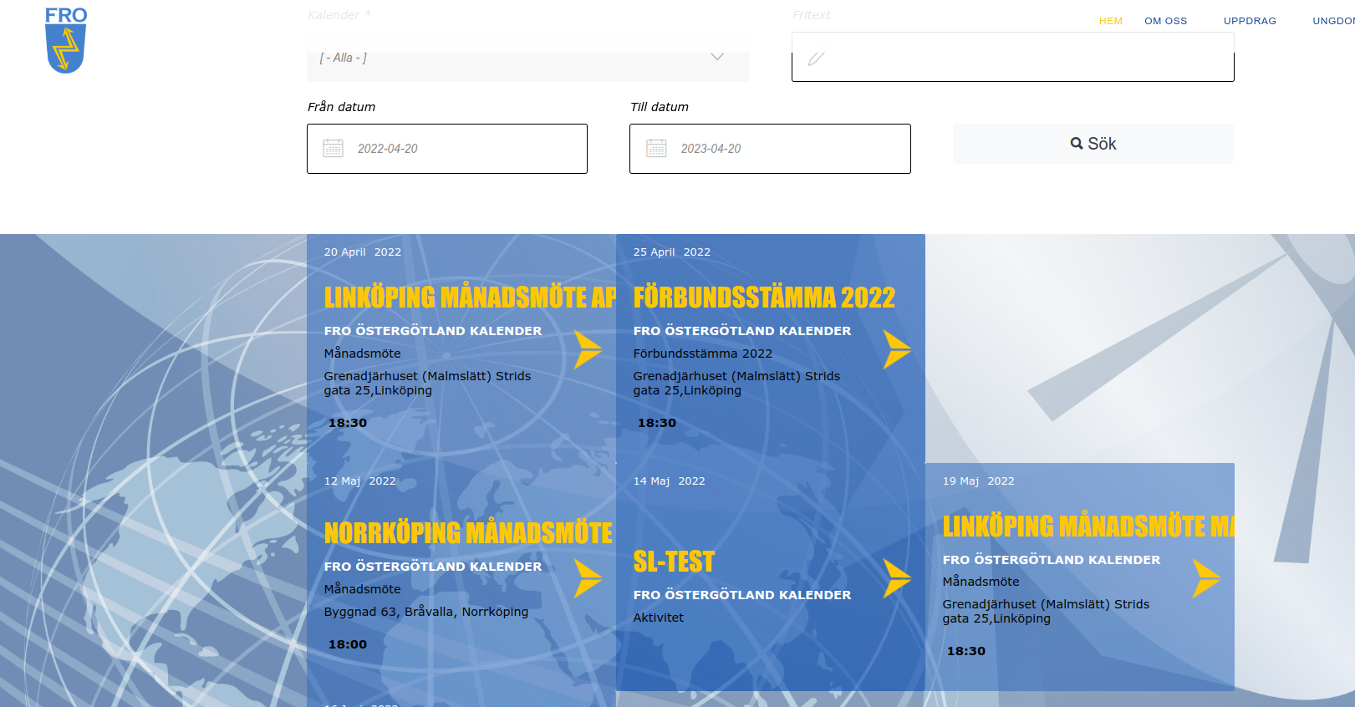Screen dimensions: 1355x707
Task: Select the '[ - Alla - ]' calendar combo box
Action: (528, 58)
